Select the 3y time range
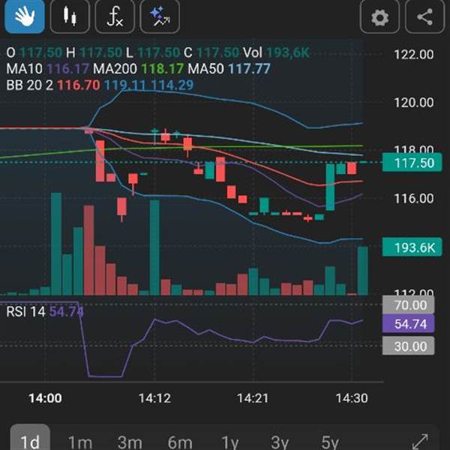 pos(280,442)
